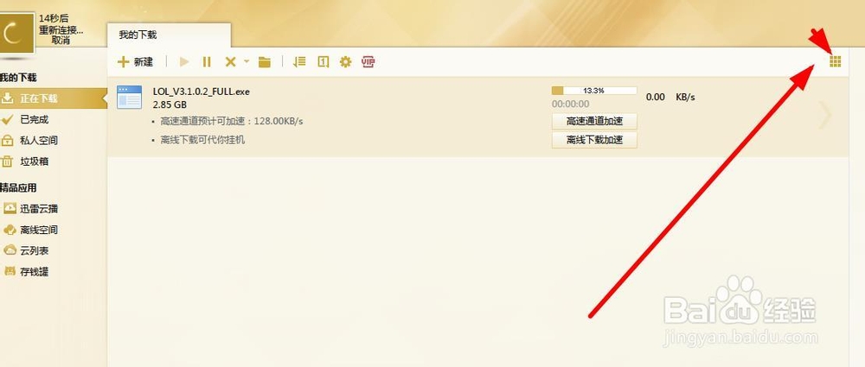Open the download folder icon in the toolbar
Image resolution: width=865 pixels, height=367 pixels.
(265, 61)
